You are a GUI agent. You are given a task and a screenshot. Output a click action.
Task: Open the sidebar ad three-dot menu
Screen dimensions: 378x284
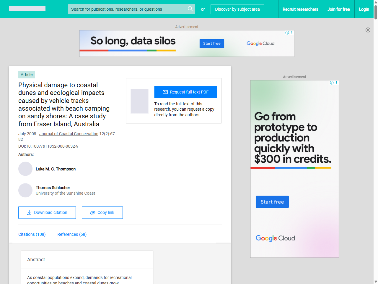(x=336, y=83)
